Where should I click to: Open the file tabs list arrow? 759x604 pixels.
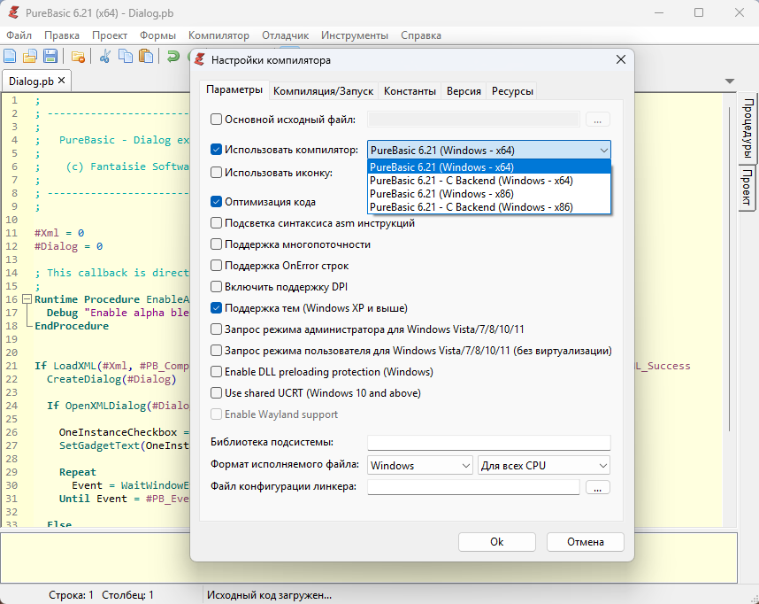tap(730, 81)
